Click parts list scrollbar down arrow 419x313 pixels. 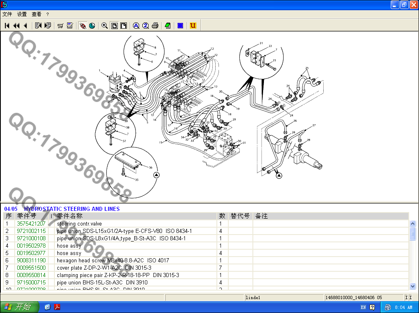(x=412, y=286)
